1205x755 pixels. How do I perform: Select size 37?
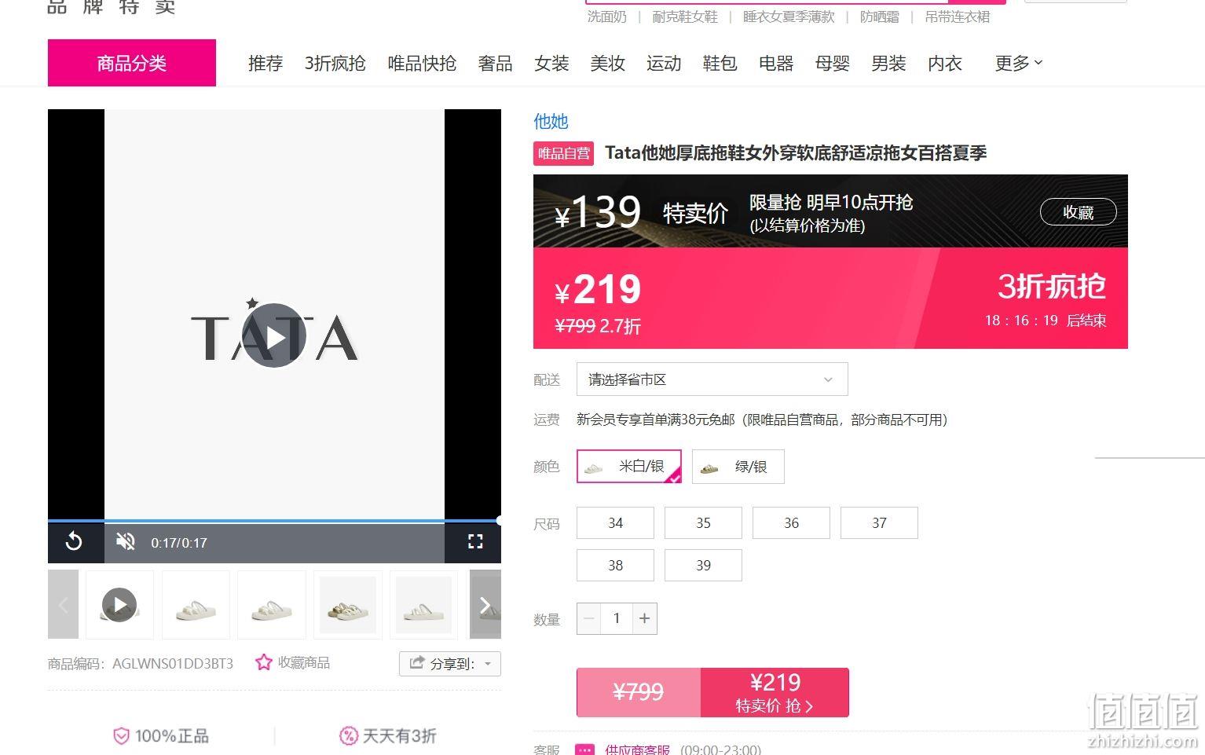click(x=879, y=523)
